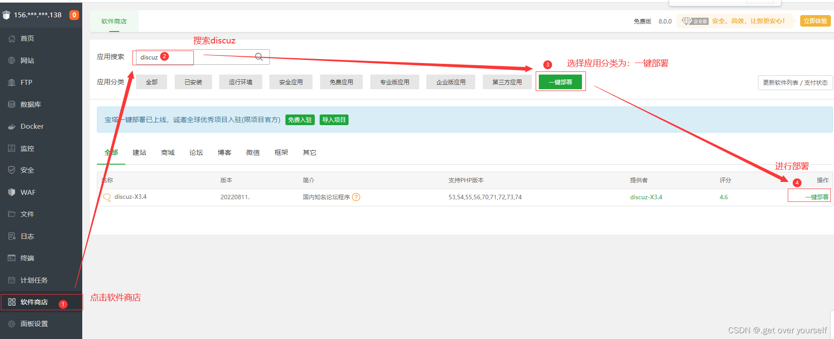Image resolution: width=834 pixels, height=339 pixels.
Task: Select the 软件商店 top tab
Action: click(x=114, y=21)
